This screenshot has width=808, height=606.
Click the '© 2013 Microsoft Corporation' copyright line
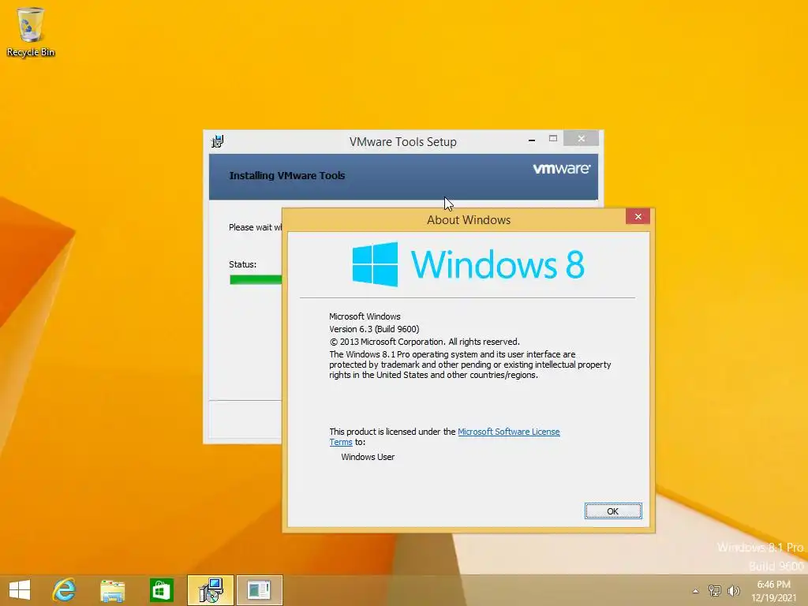coord(424,342)
